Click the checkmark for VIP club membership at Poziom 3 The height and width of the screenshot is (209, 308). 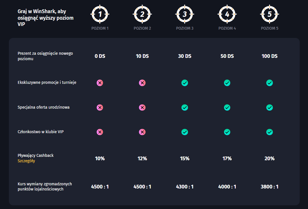185,132
